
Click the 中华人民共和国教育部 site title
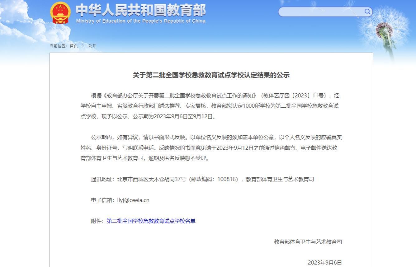(141, 10)
